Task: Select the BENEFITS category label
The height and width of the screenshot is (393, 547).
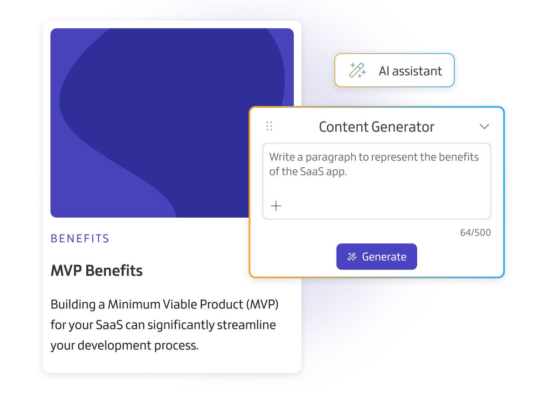Action: point(79,238)
